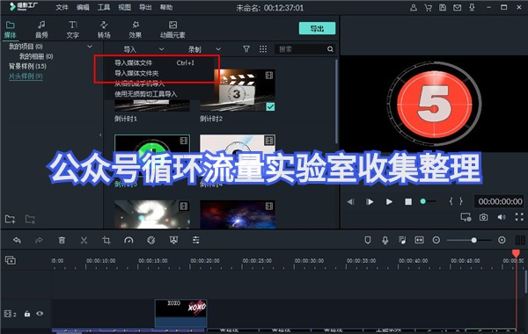Click the previous frame button

click(350, 202)
